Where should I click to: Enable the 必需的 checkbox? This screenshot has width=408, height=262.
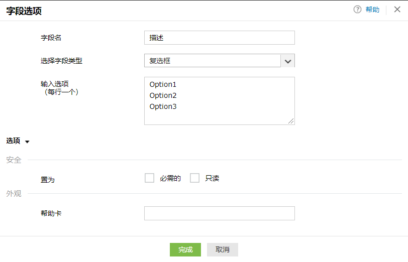149,178
